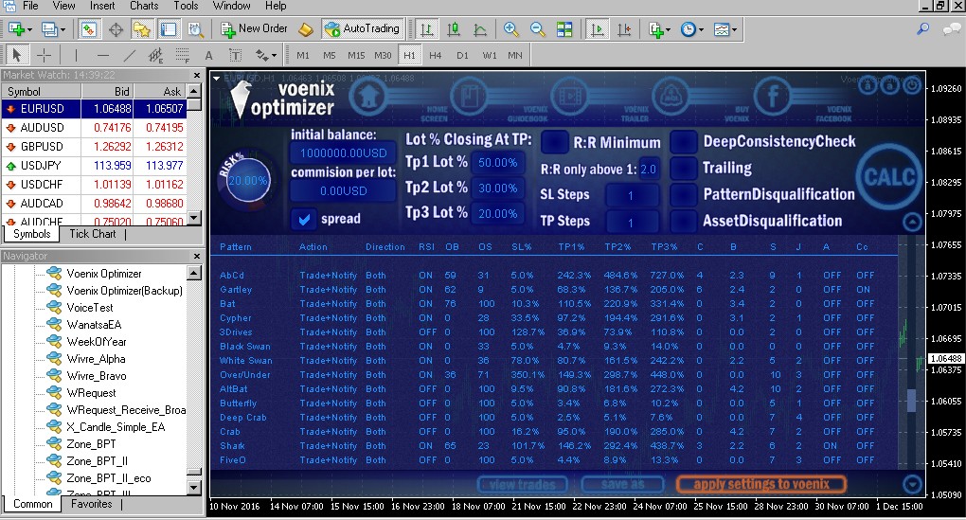The height and width of the screenshot is (520, 966).
Task: Open the Charts menu
Action: click(144, 6)
